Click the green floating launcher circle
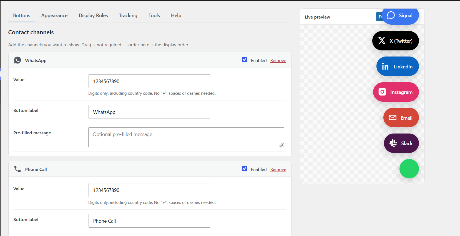The width and height of the screenshot is (460, 236). (409, 169)
